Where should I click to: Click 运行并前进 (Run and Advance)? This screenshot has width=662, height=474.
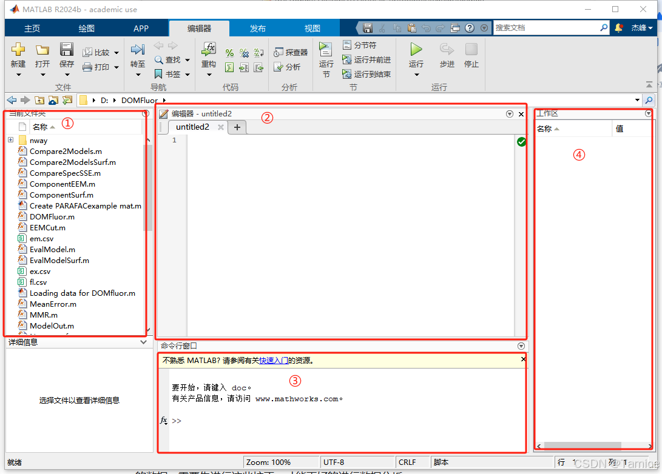366,60
